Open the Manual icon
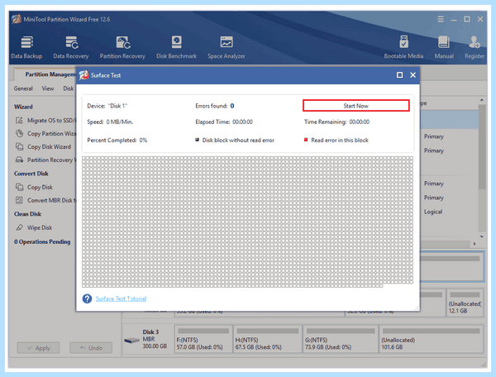496x377 pixels. pos(444,47)
